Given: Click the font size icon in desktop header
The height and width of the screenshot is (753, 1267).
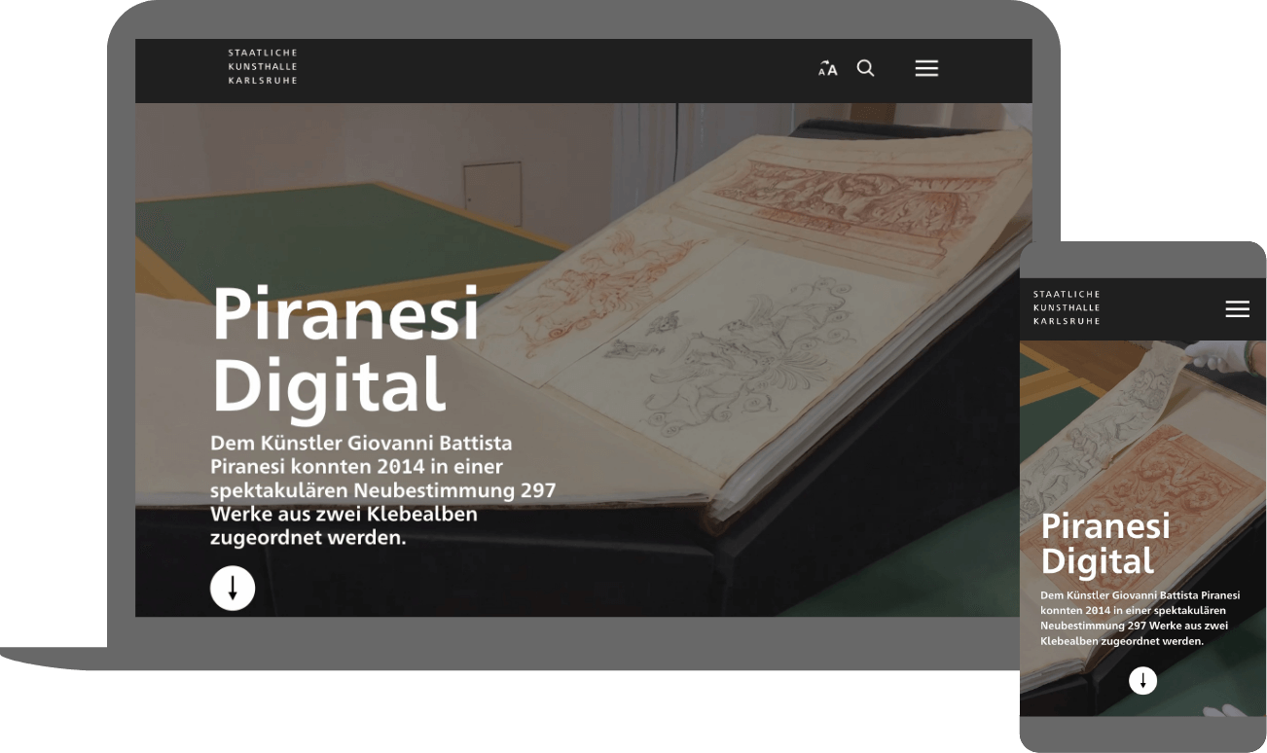Looking at the screenshot, I should tap(827, 69).
